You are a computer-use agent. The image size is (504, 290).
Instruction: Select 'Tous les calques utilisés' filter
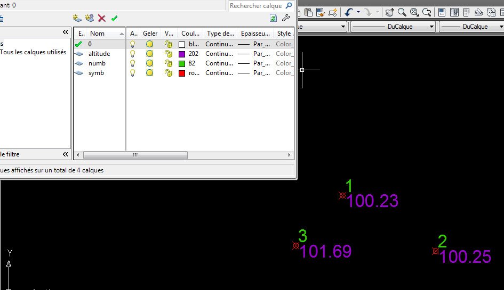(33, 52)
